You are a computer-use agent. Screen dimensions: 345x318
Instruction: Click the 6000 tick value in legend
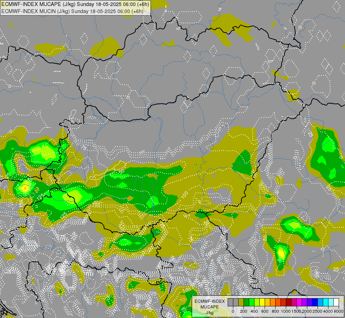(x=339, y=311)
